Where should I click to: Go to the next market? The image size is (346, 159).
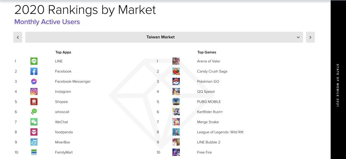click(x=310, y=37)
